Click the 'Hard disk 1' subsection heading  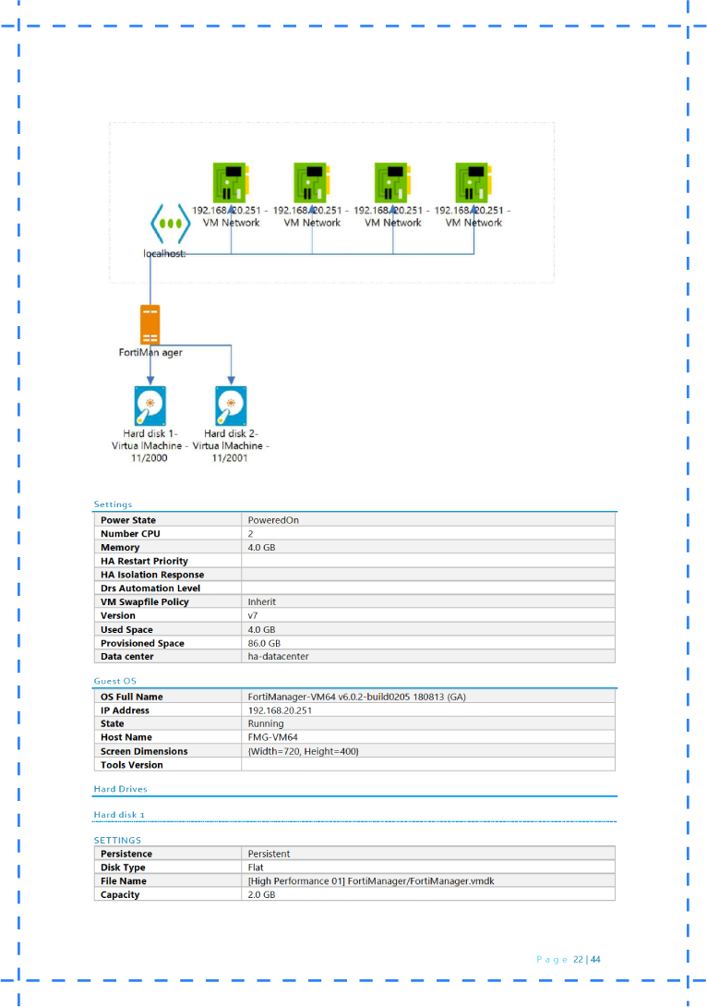(119, 815)
